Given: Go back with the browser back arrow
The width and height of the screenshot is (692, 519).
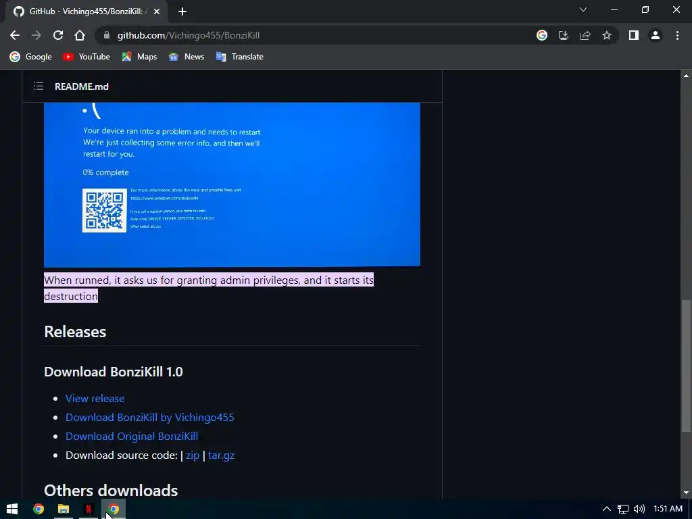Looking at the screenshot, I should tap(15, 35).
